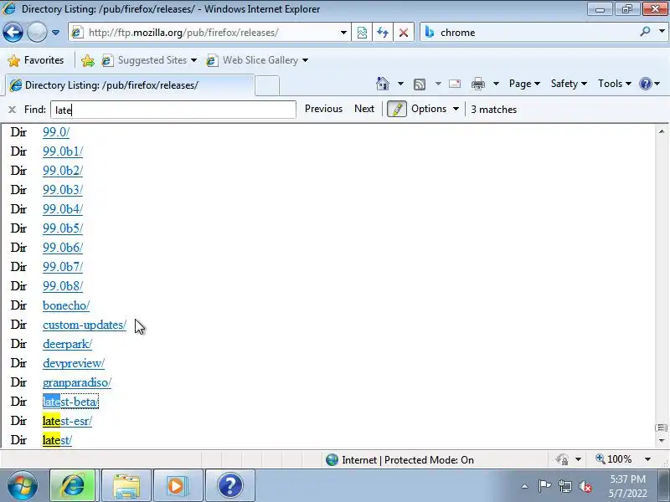Viewport: 670px width, 502px height.
Task: Open the 99.0b6/ directory link
Action: tap(63, 248)
